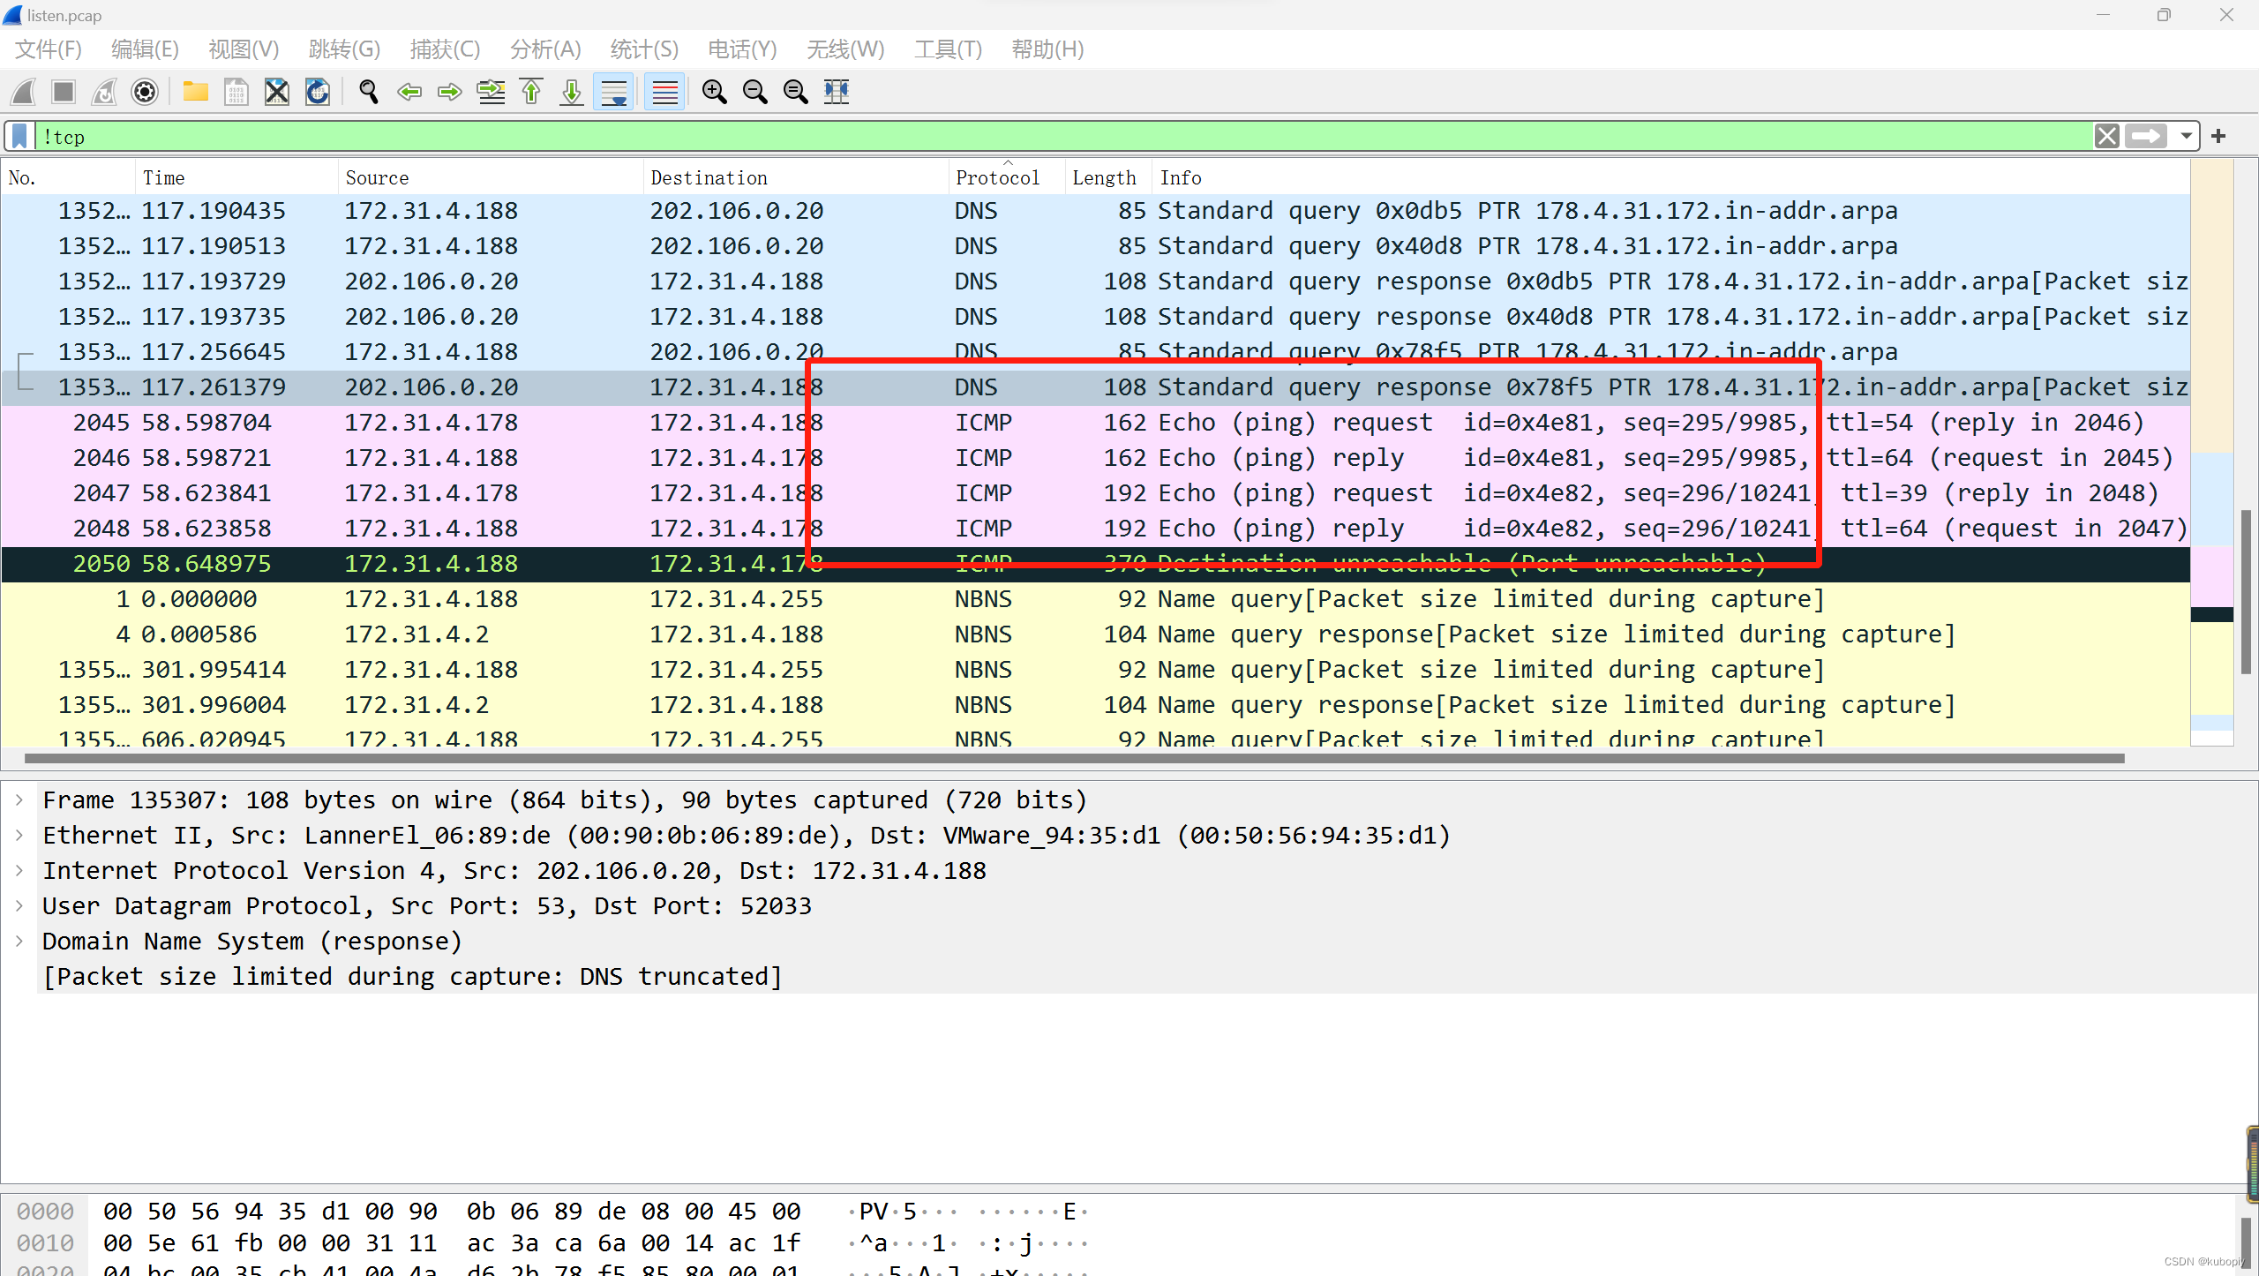Go back in packet history arrow
2259x1276 pixels.
tap(409, 92)
